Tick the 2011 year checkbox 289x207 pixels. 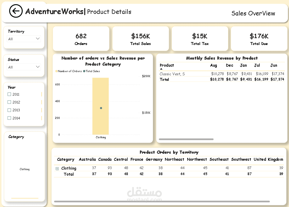9,94
